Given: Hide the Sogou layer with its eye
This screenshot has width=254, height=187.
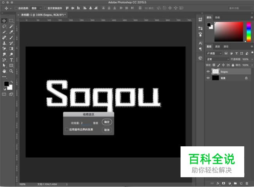Looking at the screenshot, I should click(x=208, y=72).
